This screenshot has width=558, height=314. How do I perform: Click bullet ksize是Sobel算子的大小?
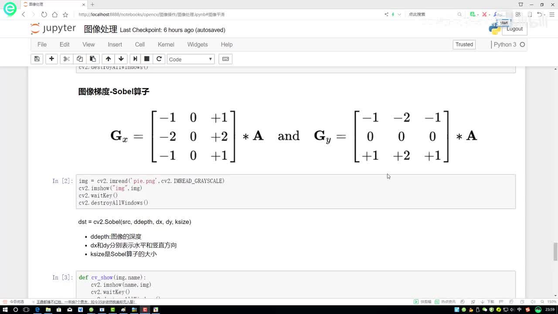(123, 254)
